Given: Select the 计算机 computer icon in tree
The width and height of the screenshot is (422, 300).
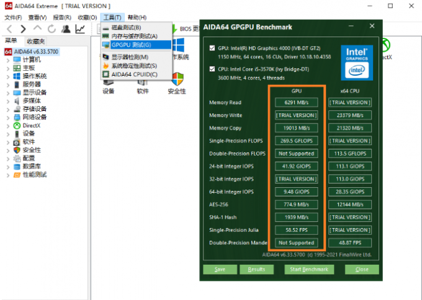Looking at the screenshot, I should coord(17,60).
